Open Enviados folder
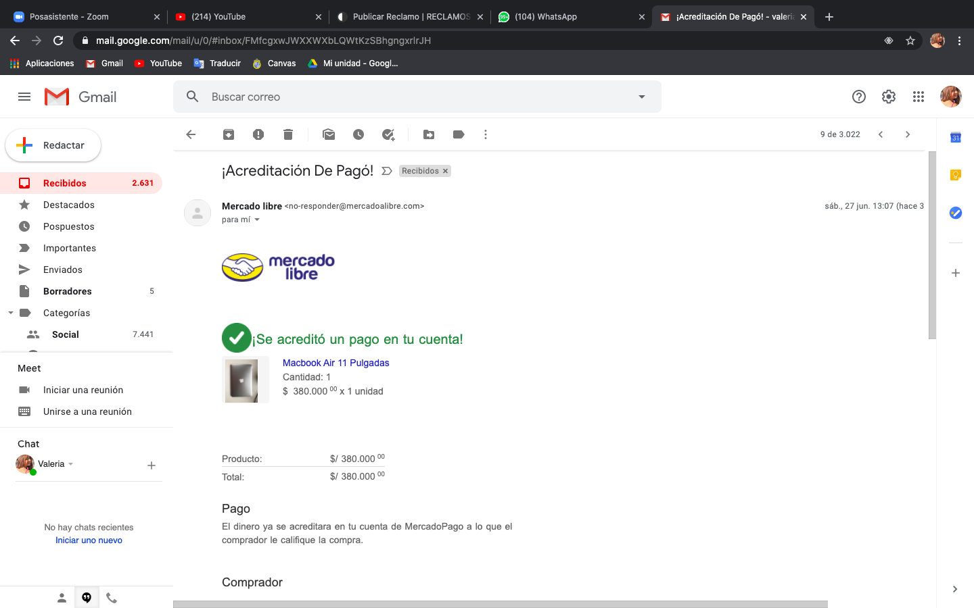 [81, 270]
